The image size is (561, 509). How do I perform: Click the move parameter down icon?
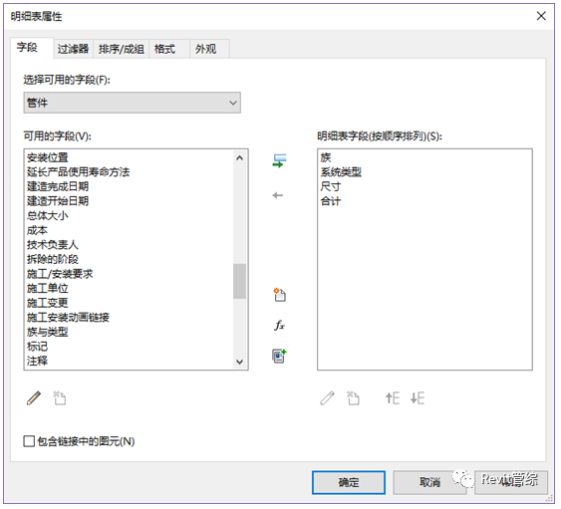[x=418, y=398]
